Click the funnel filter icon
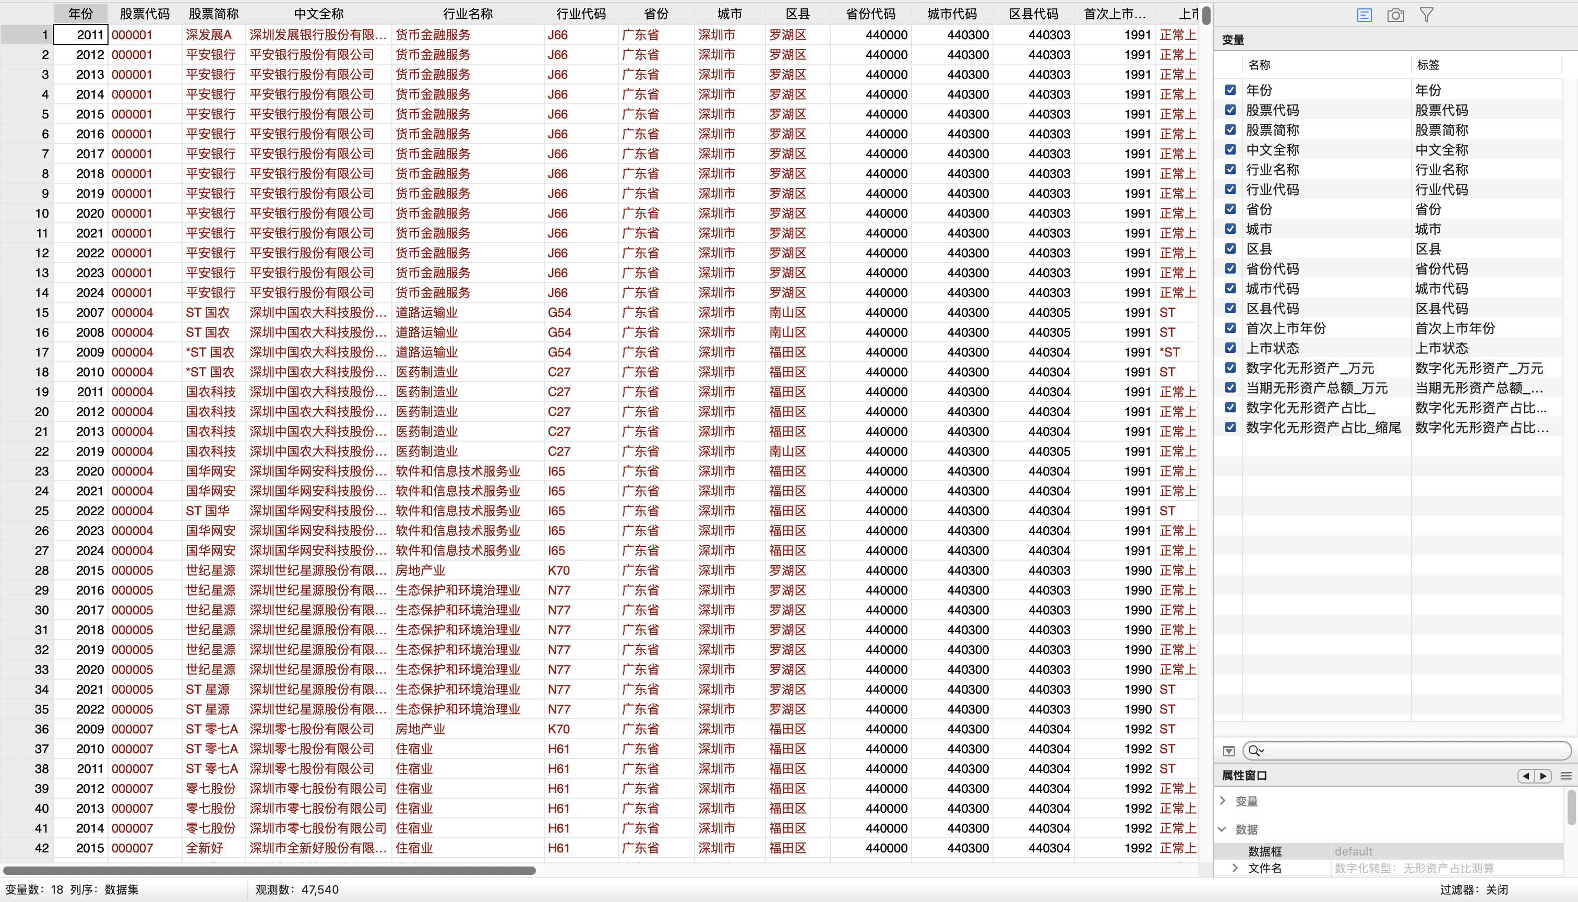This screenshot has width=1578, height=902. [1426, 15]
